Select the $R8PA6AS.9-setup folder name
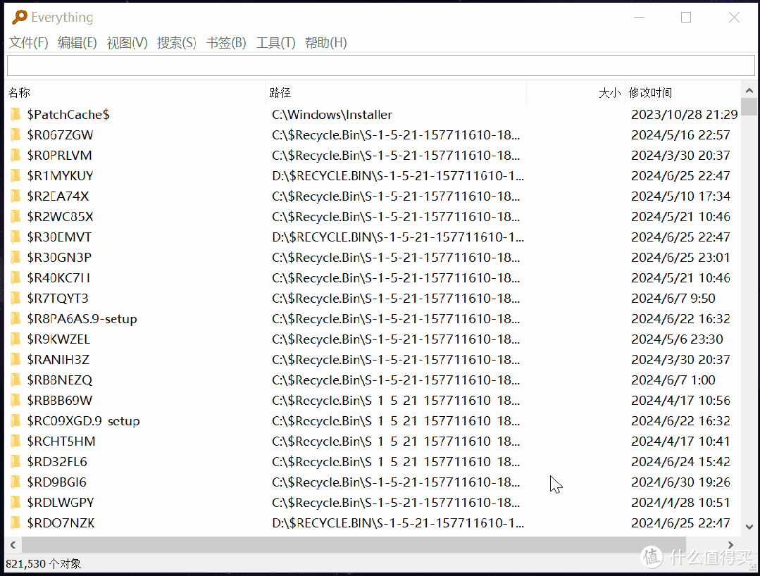 tap(82, 319)
